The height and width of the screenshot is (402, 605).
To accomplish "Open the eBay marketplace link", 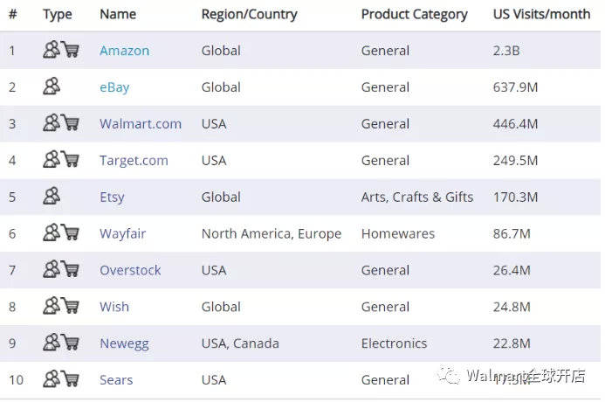I will (114, 87).
